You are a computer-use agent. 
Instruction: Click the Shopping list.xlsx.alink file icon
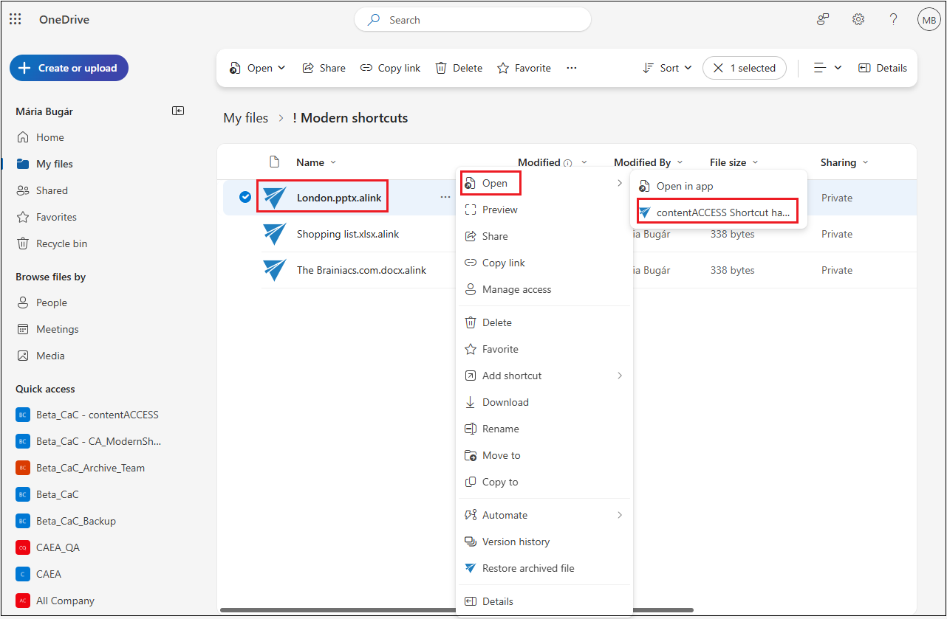[x=275, y=234]
